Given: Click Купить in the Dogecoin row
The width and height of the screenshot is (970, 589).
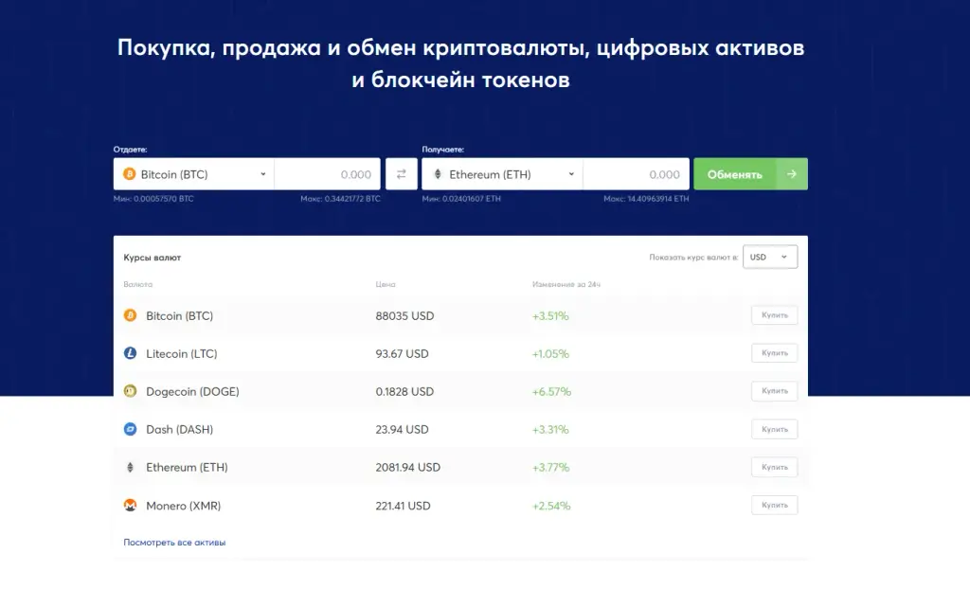Looking at the screenshot, I should 775,391.
